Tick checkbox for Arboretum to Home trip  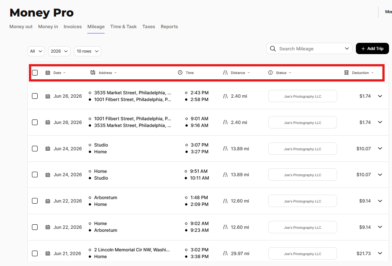[x=35, y=201]
